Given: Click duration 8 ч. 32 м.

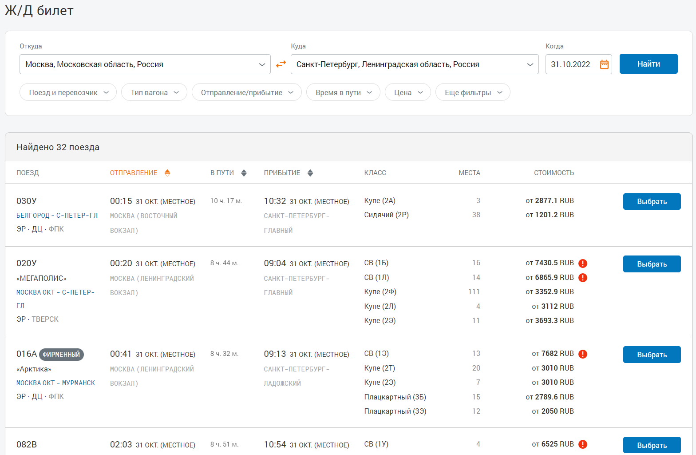Looking at the screenshot, I should 225,354.
